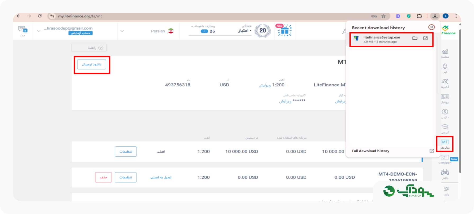Open litefinance5setup.exe with the open-external icon
Image resolution: width=474 pixels, height=214 pixels.
click(x=425, y=38)
